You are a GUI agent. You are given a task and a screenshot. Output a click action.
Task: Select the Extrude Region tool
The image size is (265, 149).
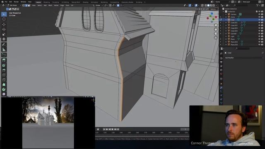(x=4, y=60)
